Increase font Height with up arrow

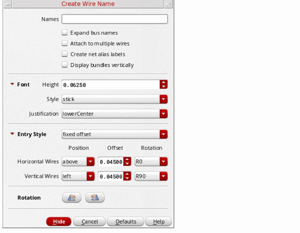pos(164,82)
